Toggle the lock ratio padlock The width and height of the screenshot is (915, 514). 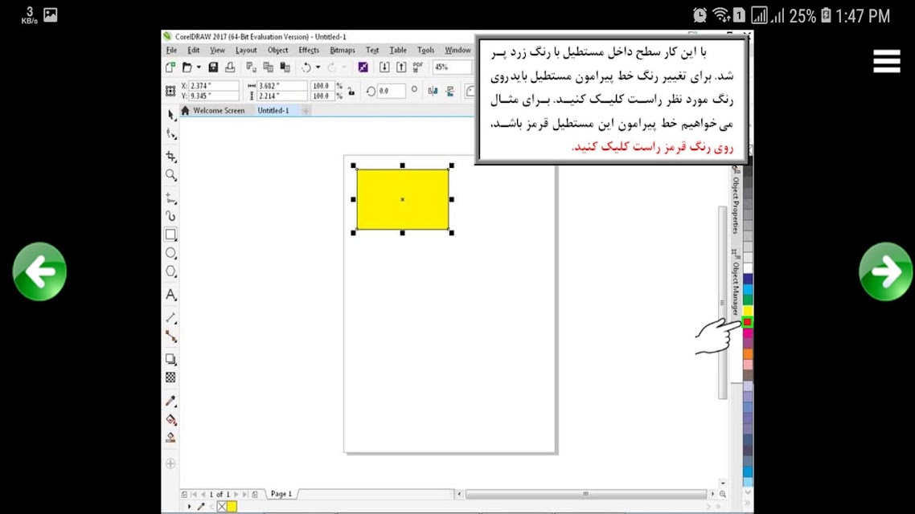coord(351,91)
